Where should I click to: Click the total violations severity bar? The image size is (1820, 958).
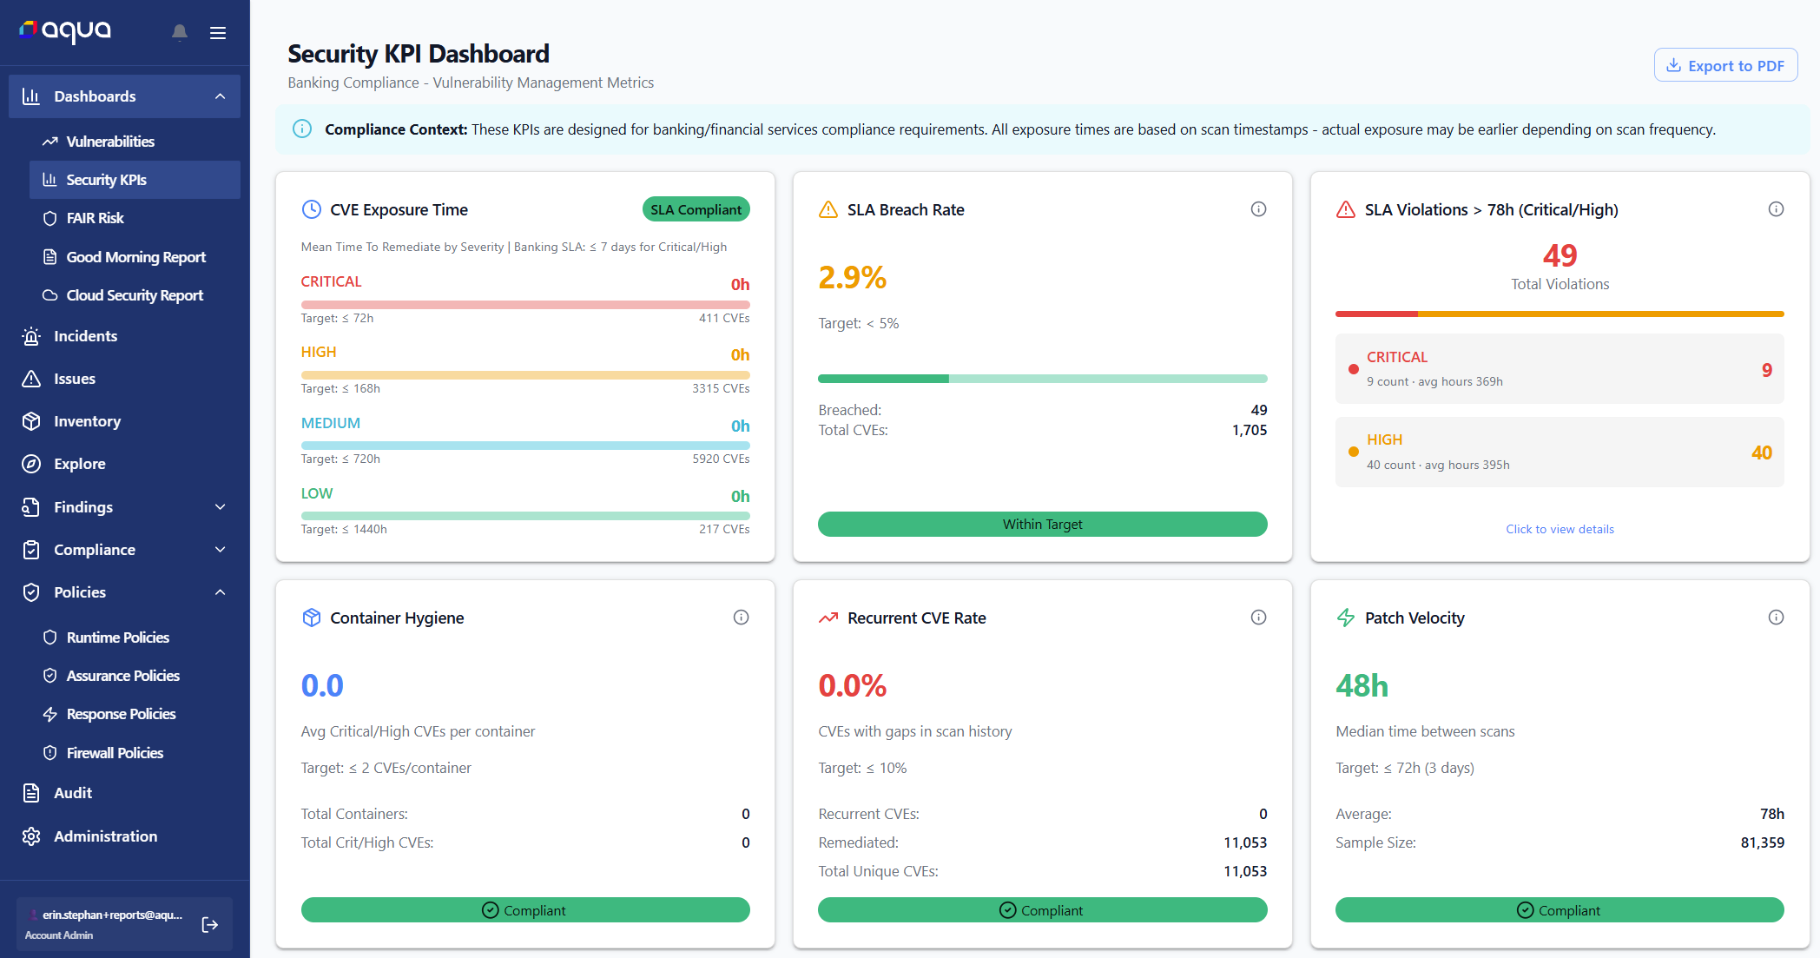coord(1560,314)
